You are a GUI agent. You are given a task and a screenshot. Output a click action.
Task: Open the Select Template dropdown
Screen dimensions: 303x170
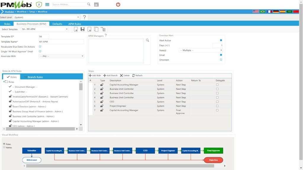[44, 29]
